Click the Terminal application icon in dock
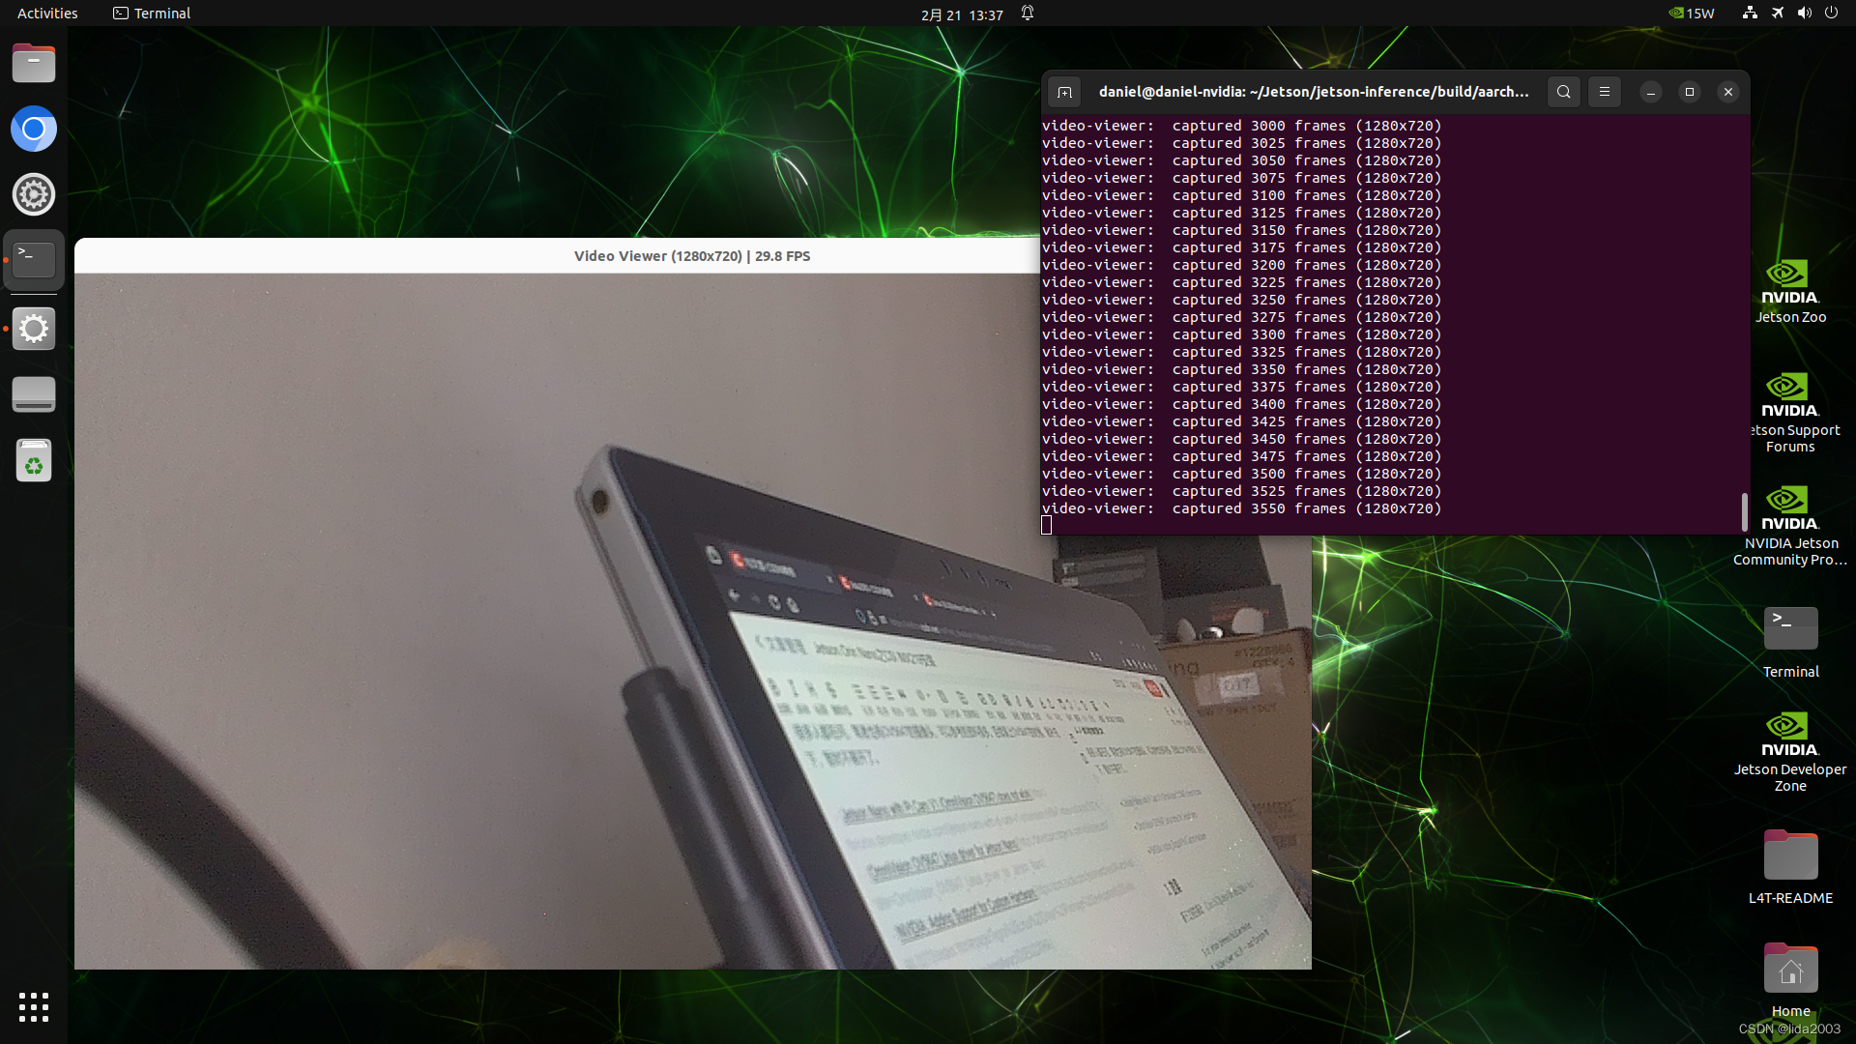This screenshot has width=1856, height=1044. point(33,260)
